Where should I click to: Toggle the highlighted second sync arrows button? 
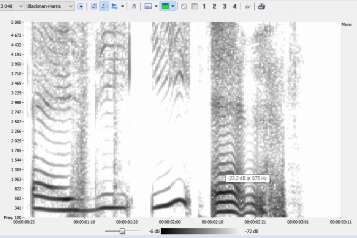pyautogui.click(x=105, y=7)
